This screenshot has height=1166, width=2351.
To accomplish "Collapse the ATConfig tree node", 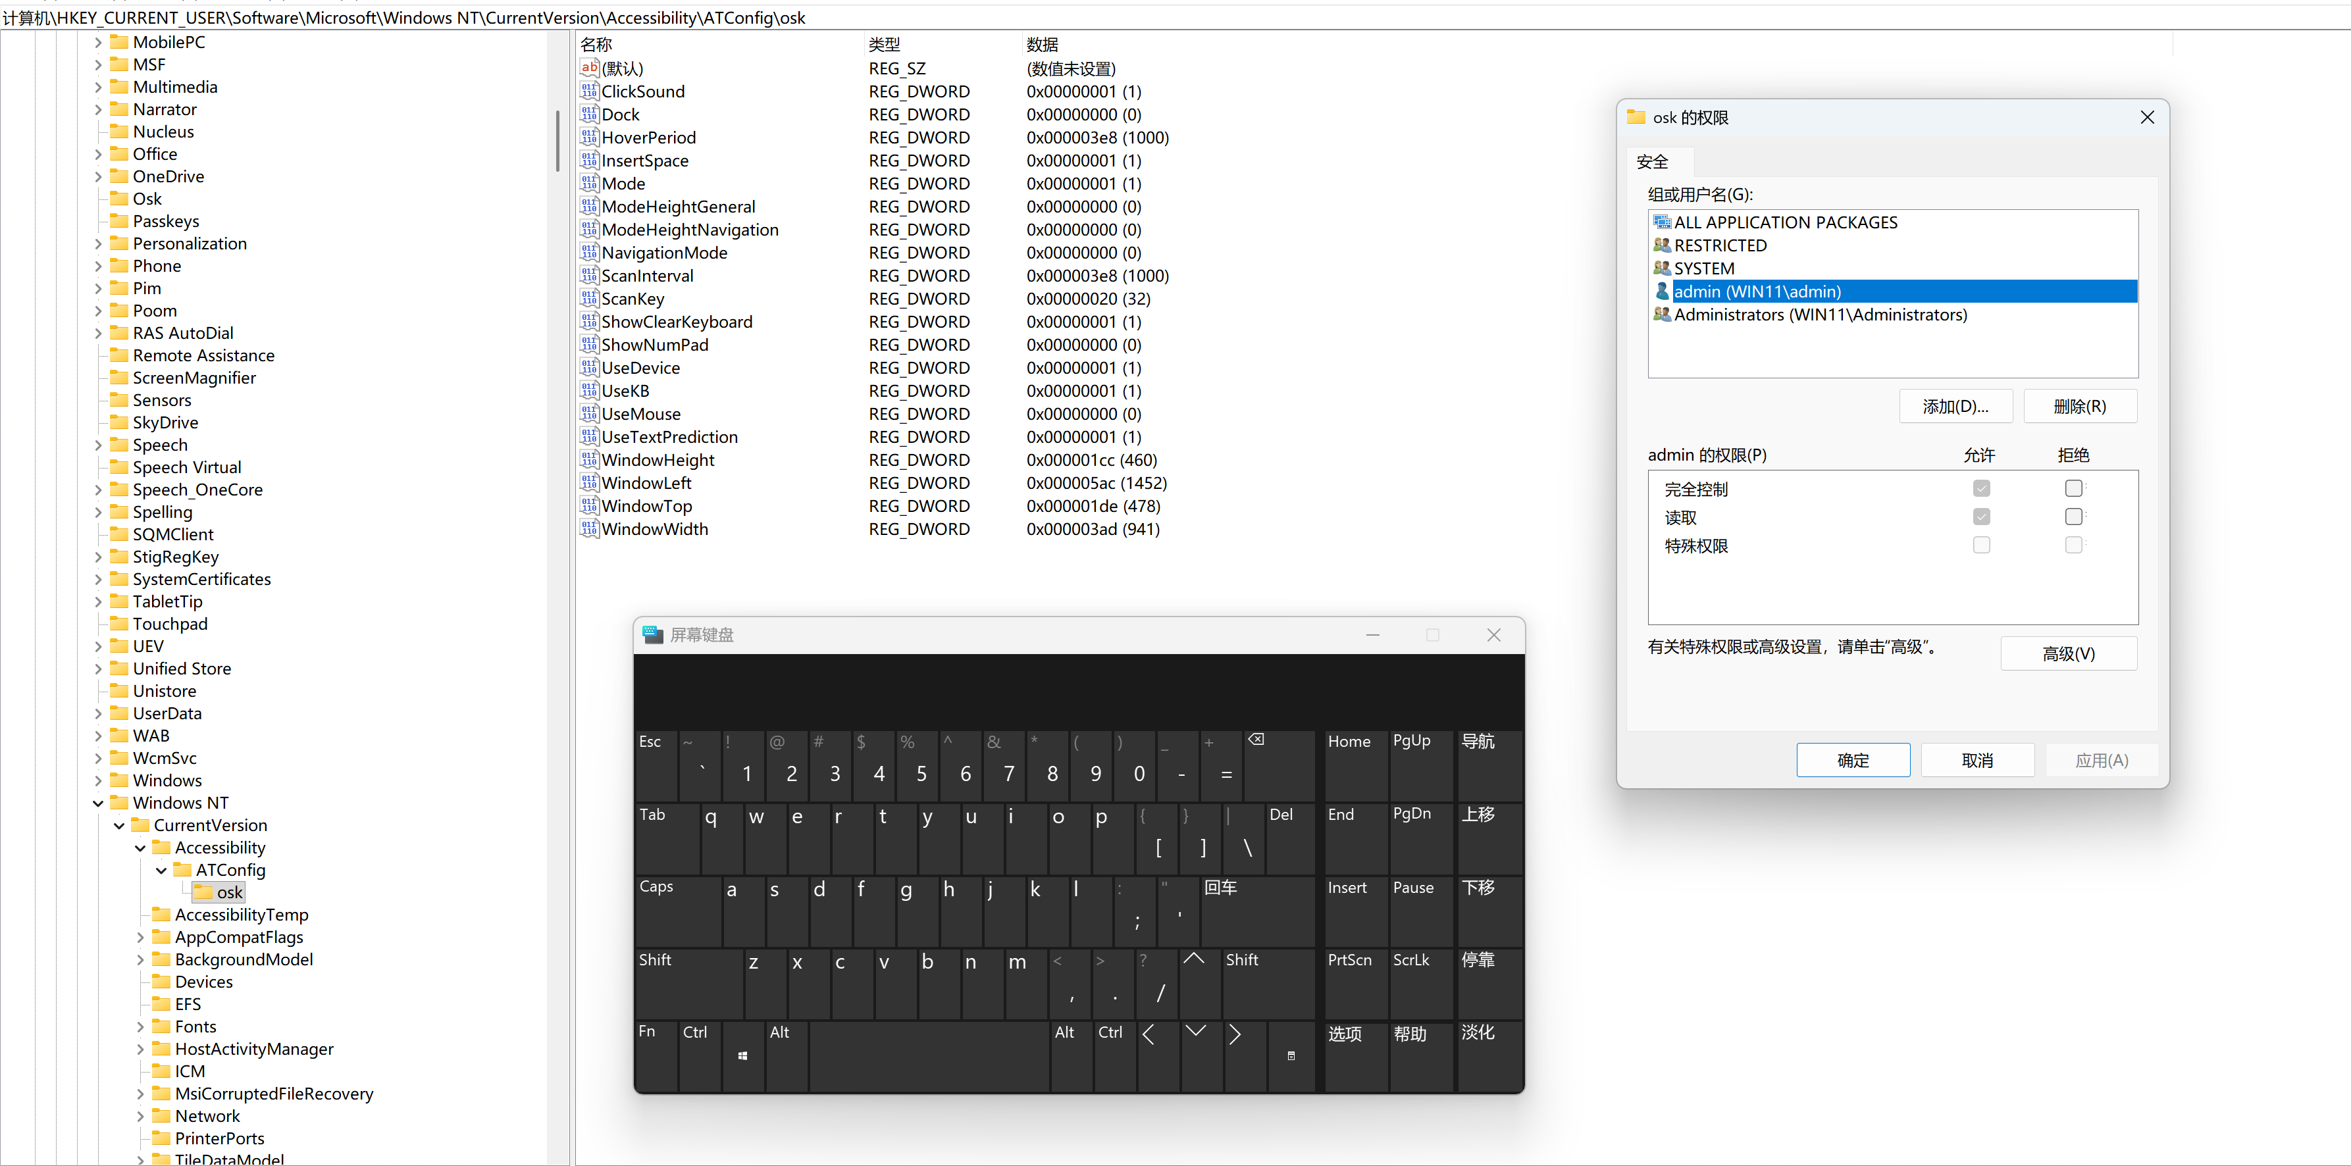I will click(x=161, y=871).
